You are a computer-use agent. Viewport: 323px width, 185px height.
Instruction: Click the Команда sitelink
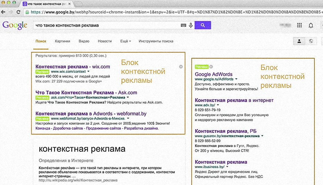[43, 128]
